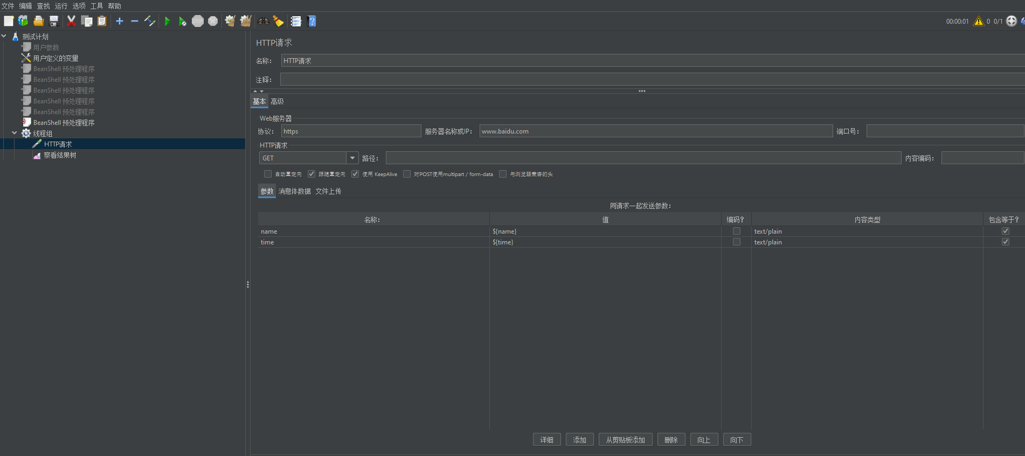Click the flask icon beside 测试计划
Image resolution: width=1025 pixels, height=456 pixels.
coord(15,36)
